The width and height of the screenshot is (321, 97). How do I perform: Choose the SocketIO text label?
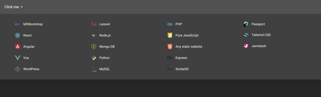click(x=182, y=69)
